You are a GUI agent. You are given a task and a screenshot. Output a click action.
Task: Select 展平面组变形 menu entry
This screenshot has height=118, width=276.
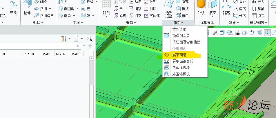(185, 61)
